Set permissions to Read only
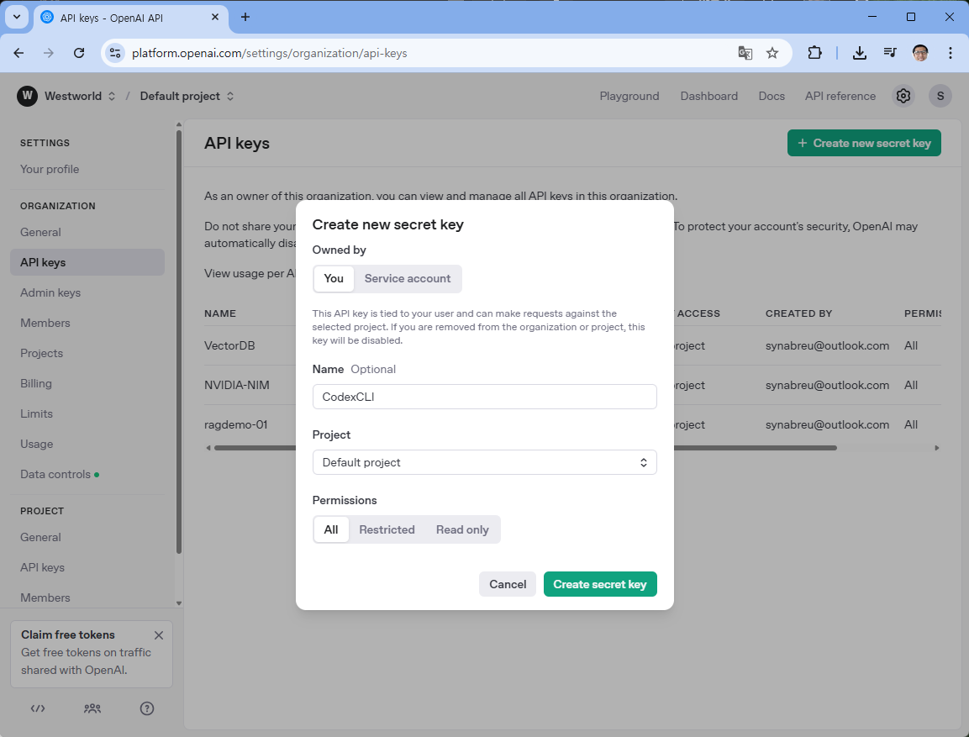Image resolution: width=969 pixels, height=737 pixels. [x=462, y=529]
